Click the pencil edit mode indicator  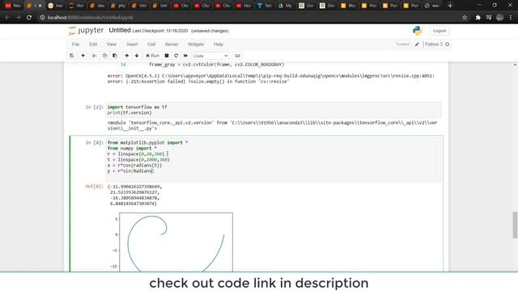click(x=417, y=44)
